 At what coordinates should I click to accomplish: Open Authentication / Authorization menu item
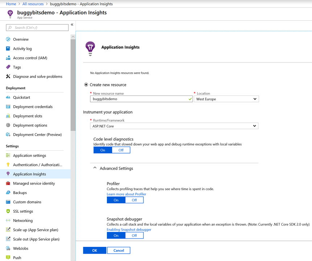(35, 165)
